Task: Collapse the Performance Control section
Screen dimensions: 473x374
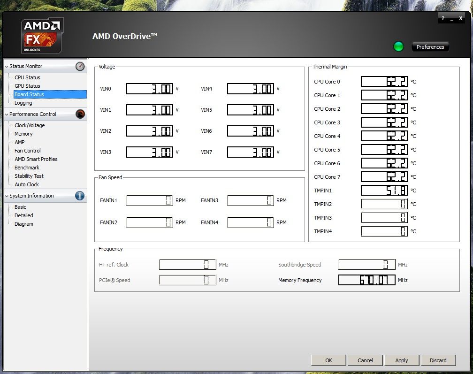Action: click(x=7, y=114)
